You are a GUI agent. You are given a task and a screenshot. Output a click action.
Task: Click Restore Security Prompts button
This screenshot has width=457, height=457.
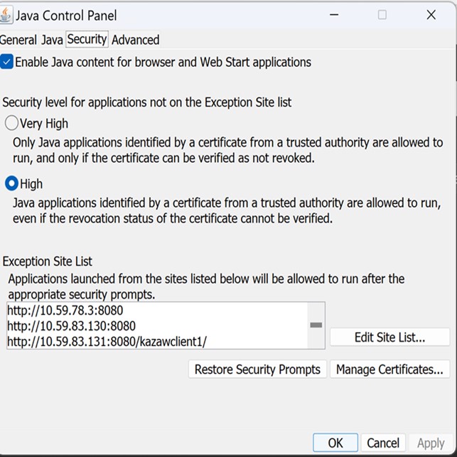(257, 370)
